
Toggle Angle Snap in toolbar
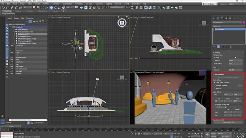click(95, 8)
